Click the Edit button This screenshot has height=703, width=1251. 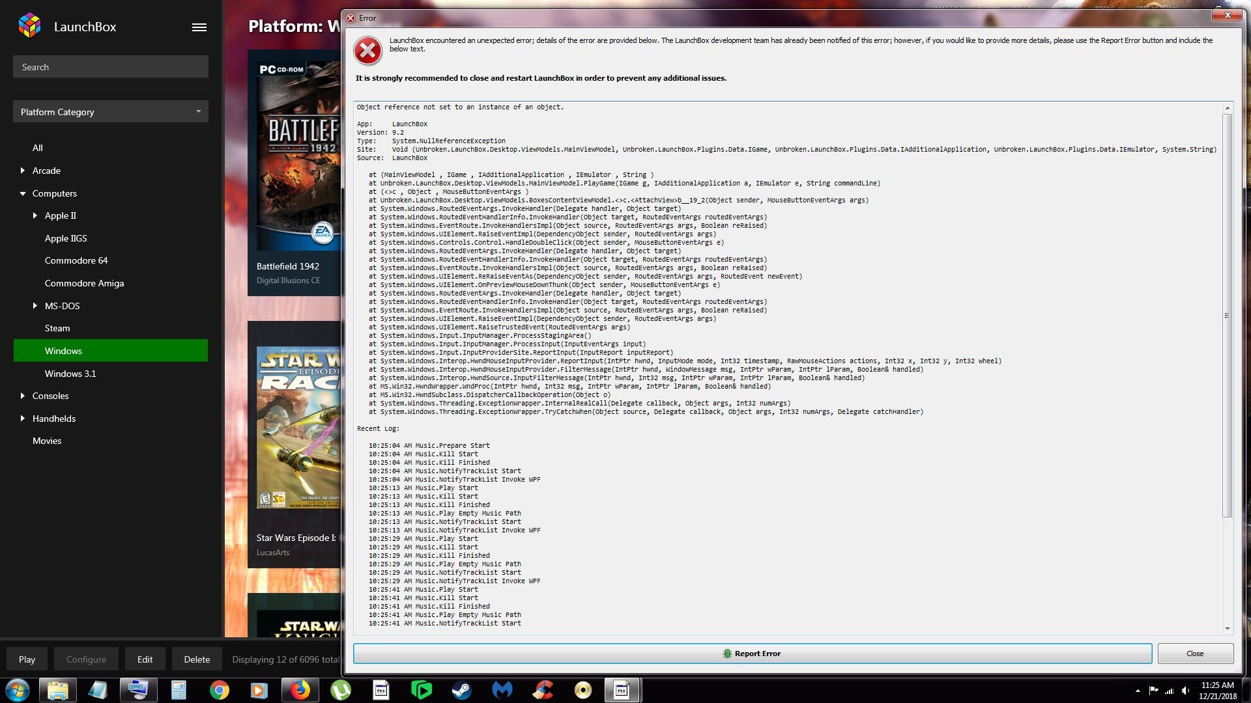click(x=145, y=659)
